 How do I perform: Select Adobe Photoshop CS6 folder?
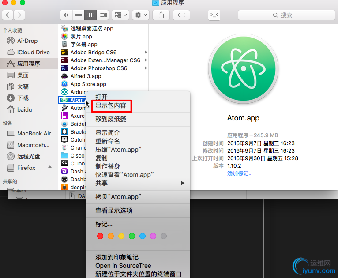99,68
